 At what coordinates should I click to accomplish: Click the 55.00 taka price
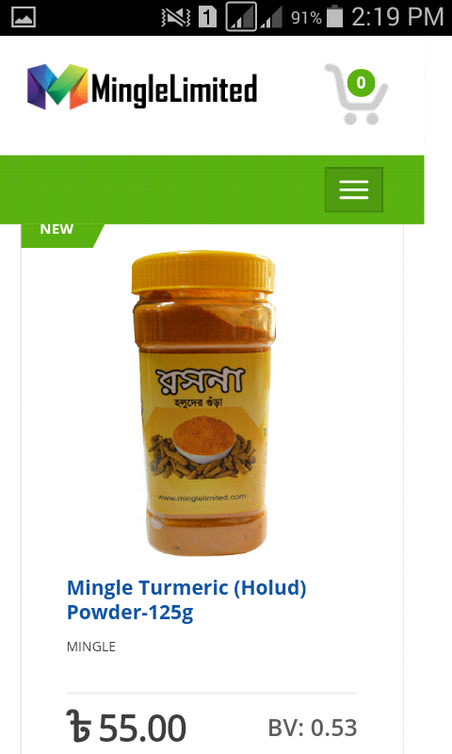(x=126, y=727)
